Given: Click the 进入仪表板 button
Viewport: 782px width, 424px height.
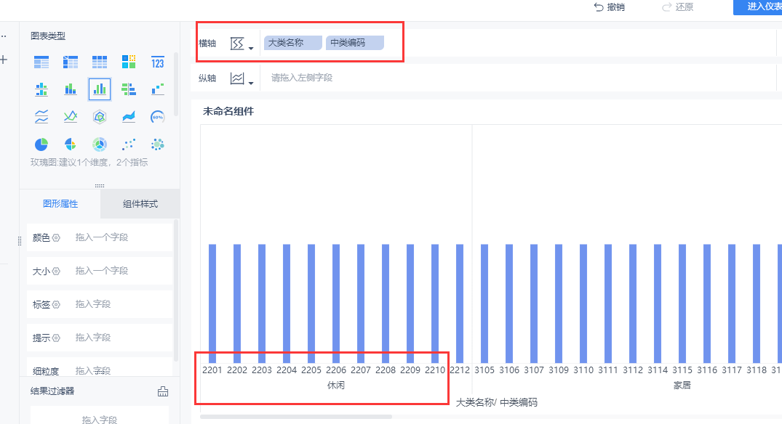Looking at the screenshot, I should pyautogui.click(x=757, y=7).
